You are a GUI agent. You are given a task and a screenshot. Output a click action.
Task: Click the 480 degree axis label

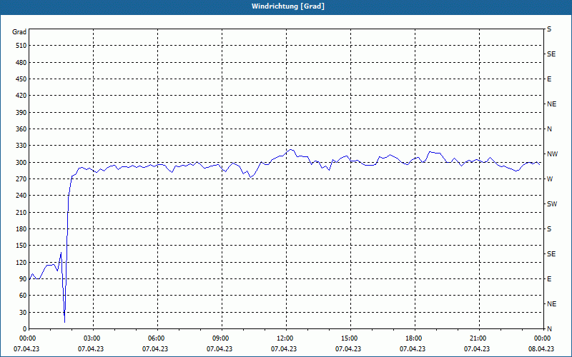coord(21,62)
